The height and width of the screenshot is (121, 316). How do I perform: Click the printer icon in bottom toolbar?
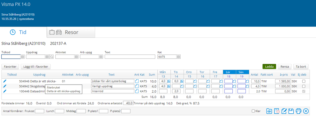(298, 111)
